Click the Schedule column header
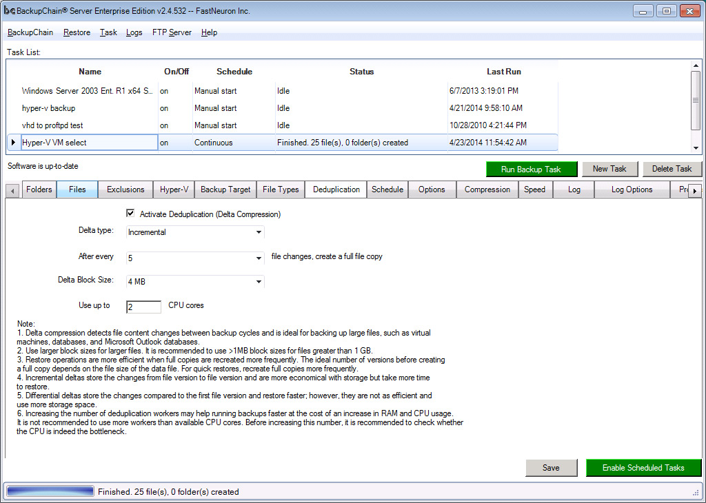Viewport: 706px width, 503px height. click(x=234, y=72)
